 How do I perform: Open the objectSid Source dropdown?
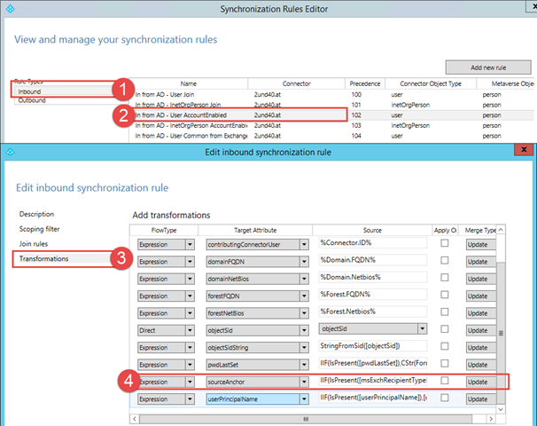(x=421, y=328)
